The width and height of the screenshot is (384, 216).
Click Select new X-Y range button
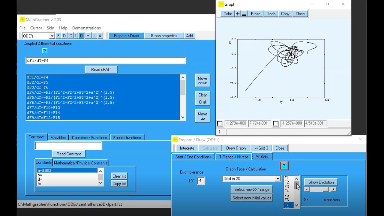pyautogui.click(x=252, y=190)
